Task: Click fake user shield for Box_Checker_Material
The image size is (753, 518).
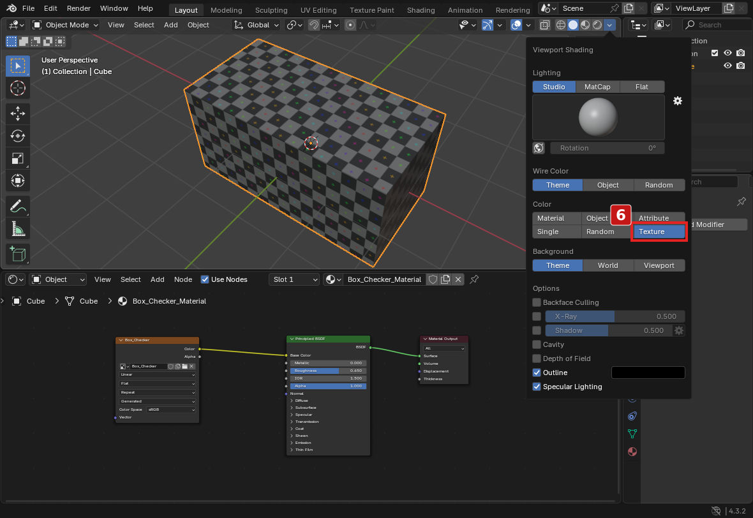Action: 433,279
